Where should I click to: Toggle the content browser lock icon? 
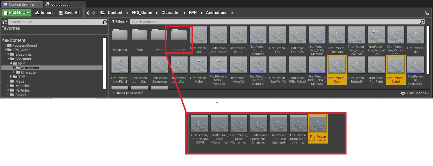tap(427, 13)
